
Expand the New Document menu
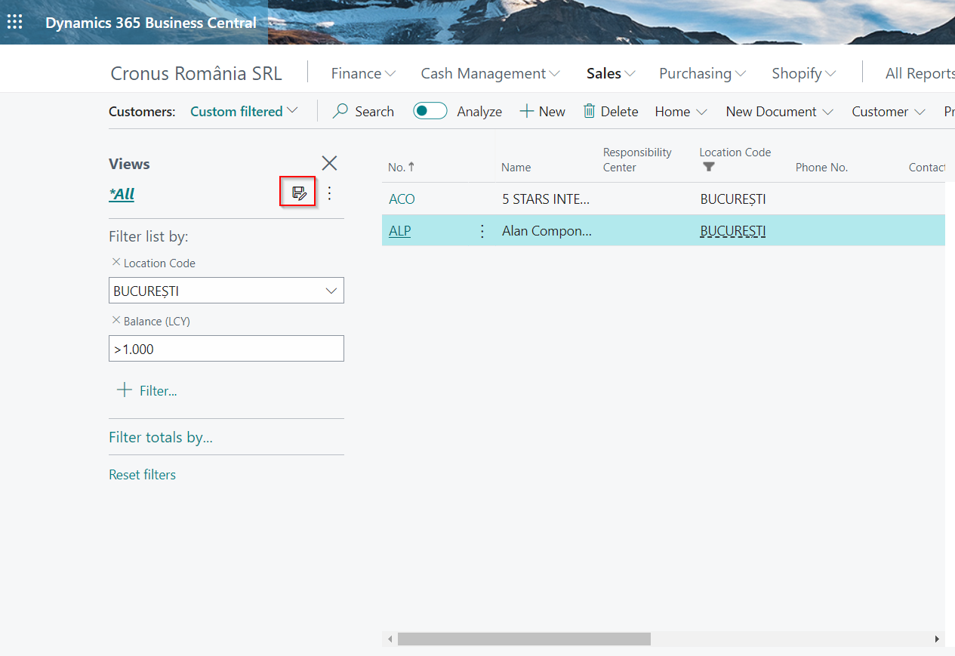[x=779, y=111]
